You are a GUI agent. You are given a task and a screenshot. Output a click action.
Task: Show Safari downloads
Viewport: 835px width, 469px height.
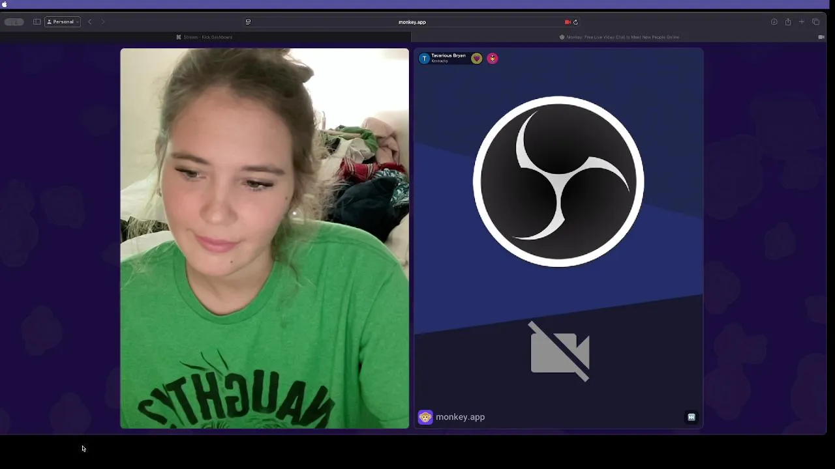point(774,21)
